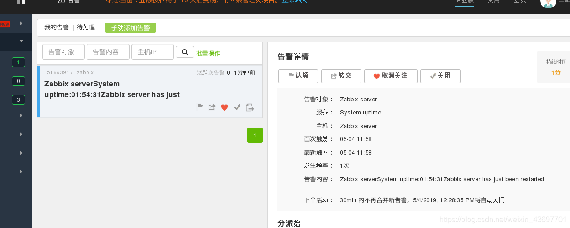This screenshot has height=228, width=570.
Task: Click the 服务 value System uptime
Action: click(x=361, y=113)
